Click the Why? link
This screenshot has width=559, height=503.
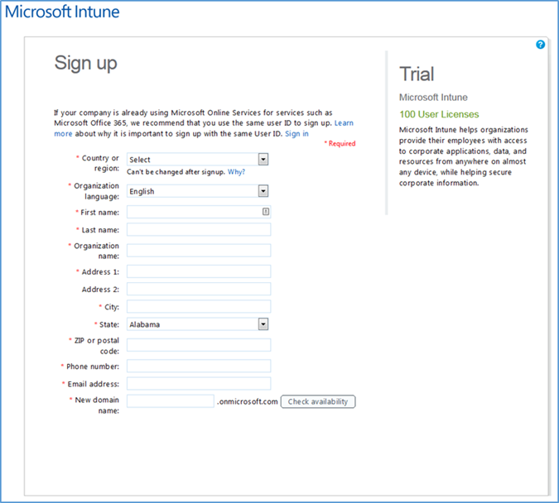(x=236, y=172)
